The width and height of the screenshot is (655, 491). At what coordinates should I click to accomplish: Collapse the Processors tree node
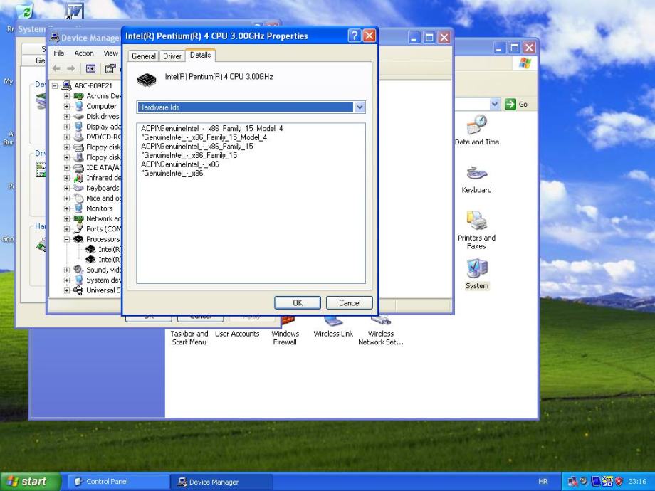click(68, 240)
